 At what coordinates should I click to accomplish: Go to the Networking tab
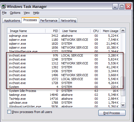[68, 21]
